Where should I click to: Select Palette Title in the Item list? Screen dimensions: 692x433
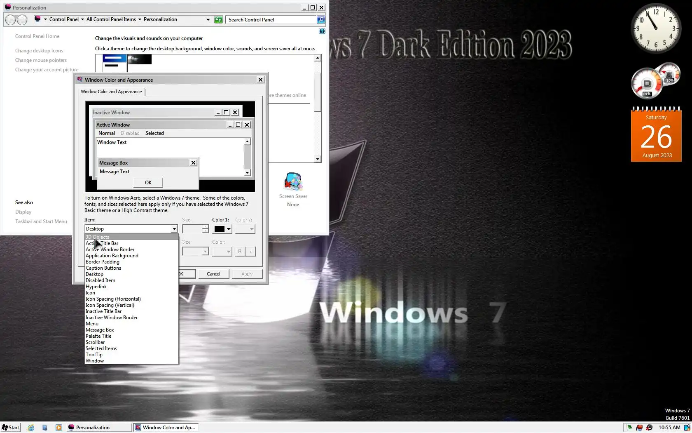[x=131, y=336]
